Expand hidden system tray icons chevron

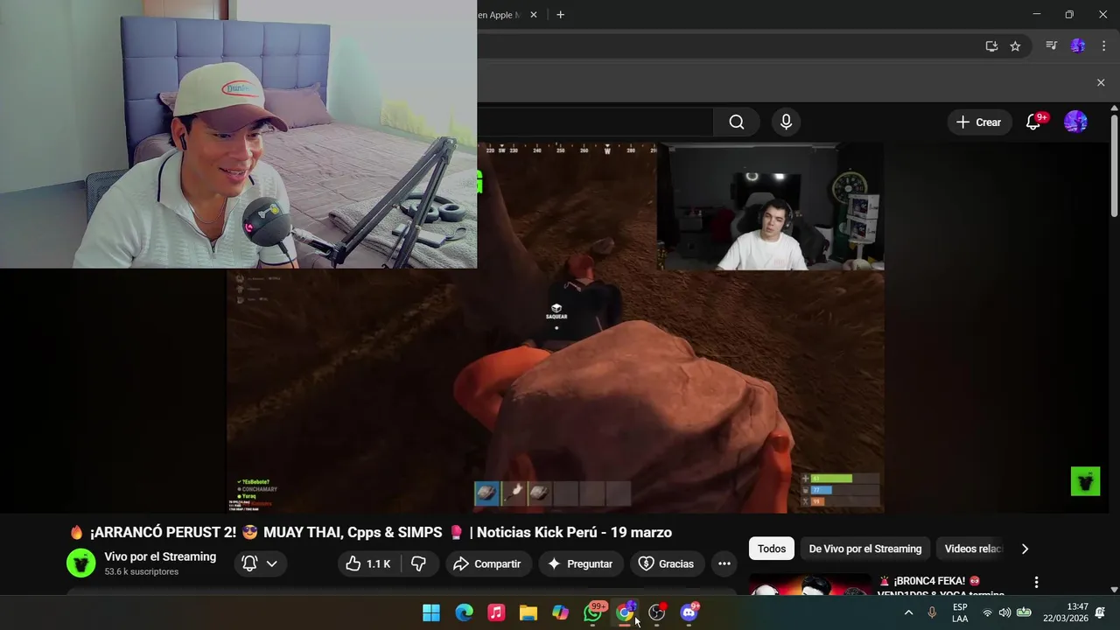(x=908, y=612)
